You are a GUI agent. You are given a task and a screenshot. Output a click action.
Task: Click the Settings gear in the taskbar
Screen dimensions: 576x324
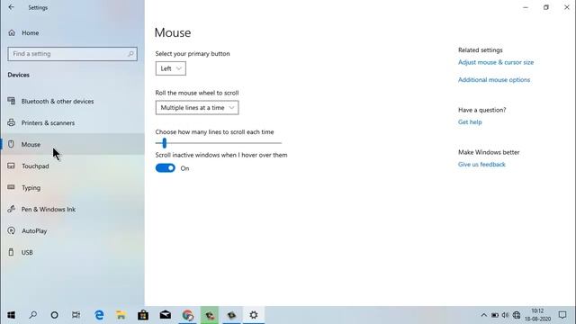tap(254, 315)
